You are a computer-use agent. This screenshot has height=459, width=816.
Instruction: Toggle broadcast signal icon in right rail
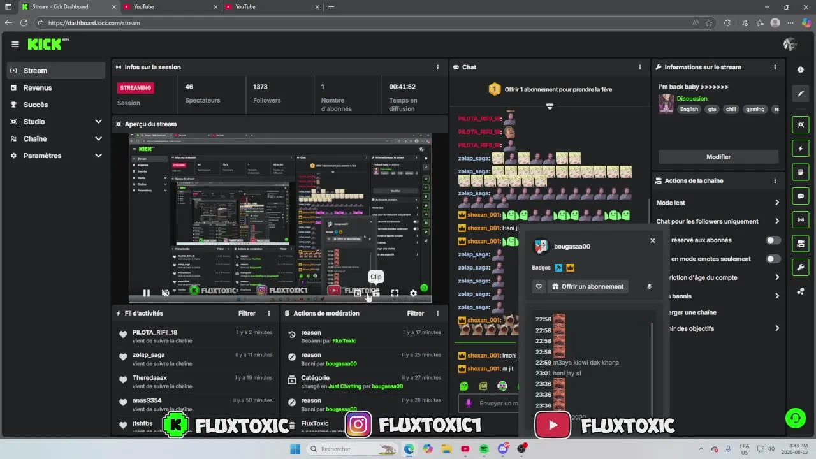801,220
